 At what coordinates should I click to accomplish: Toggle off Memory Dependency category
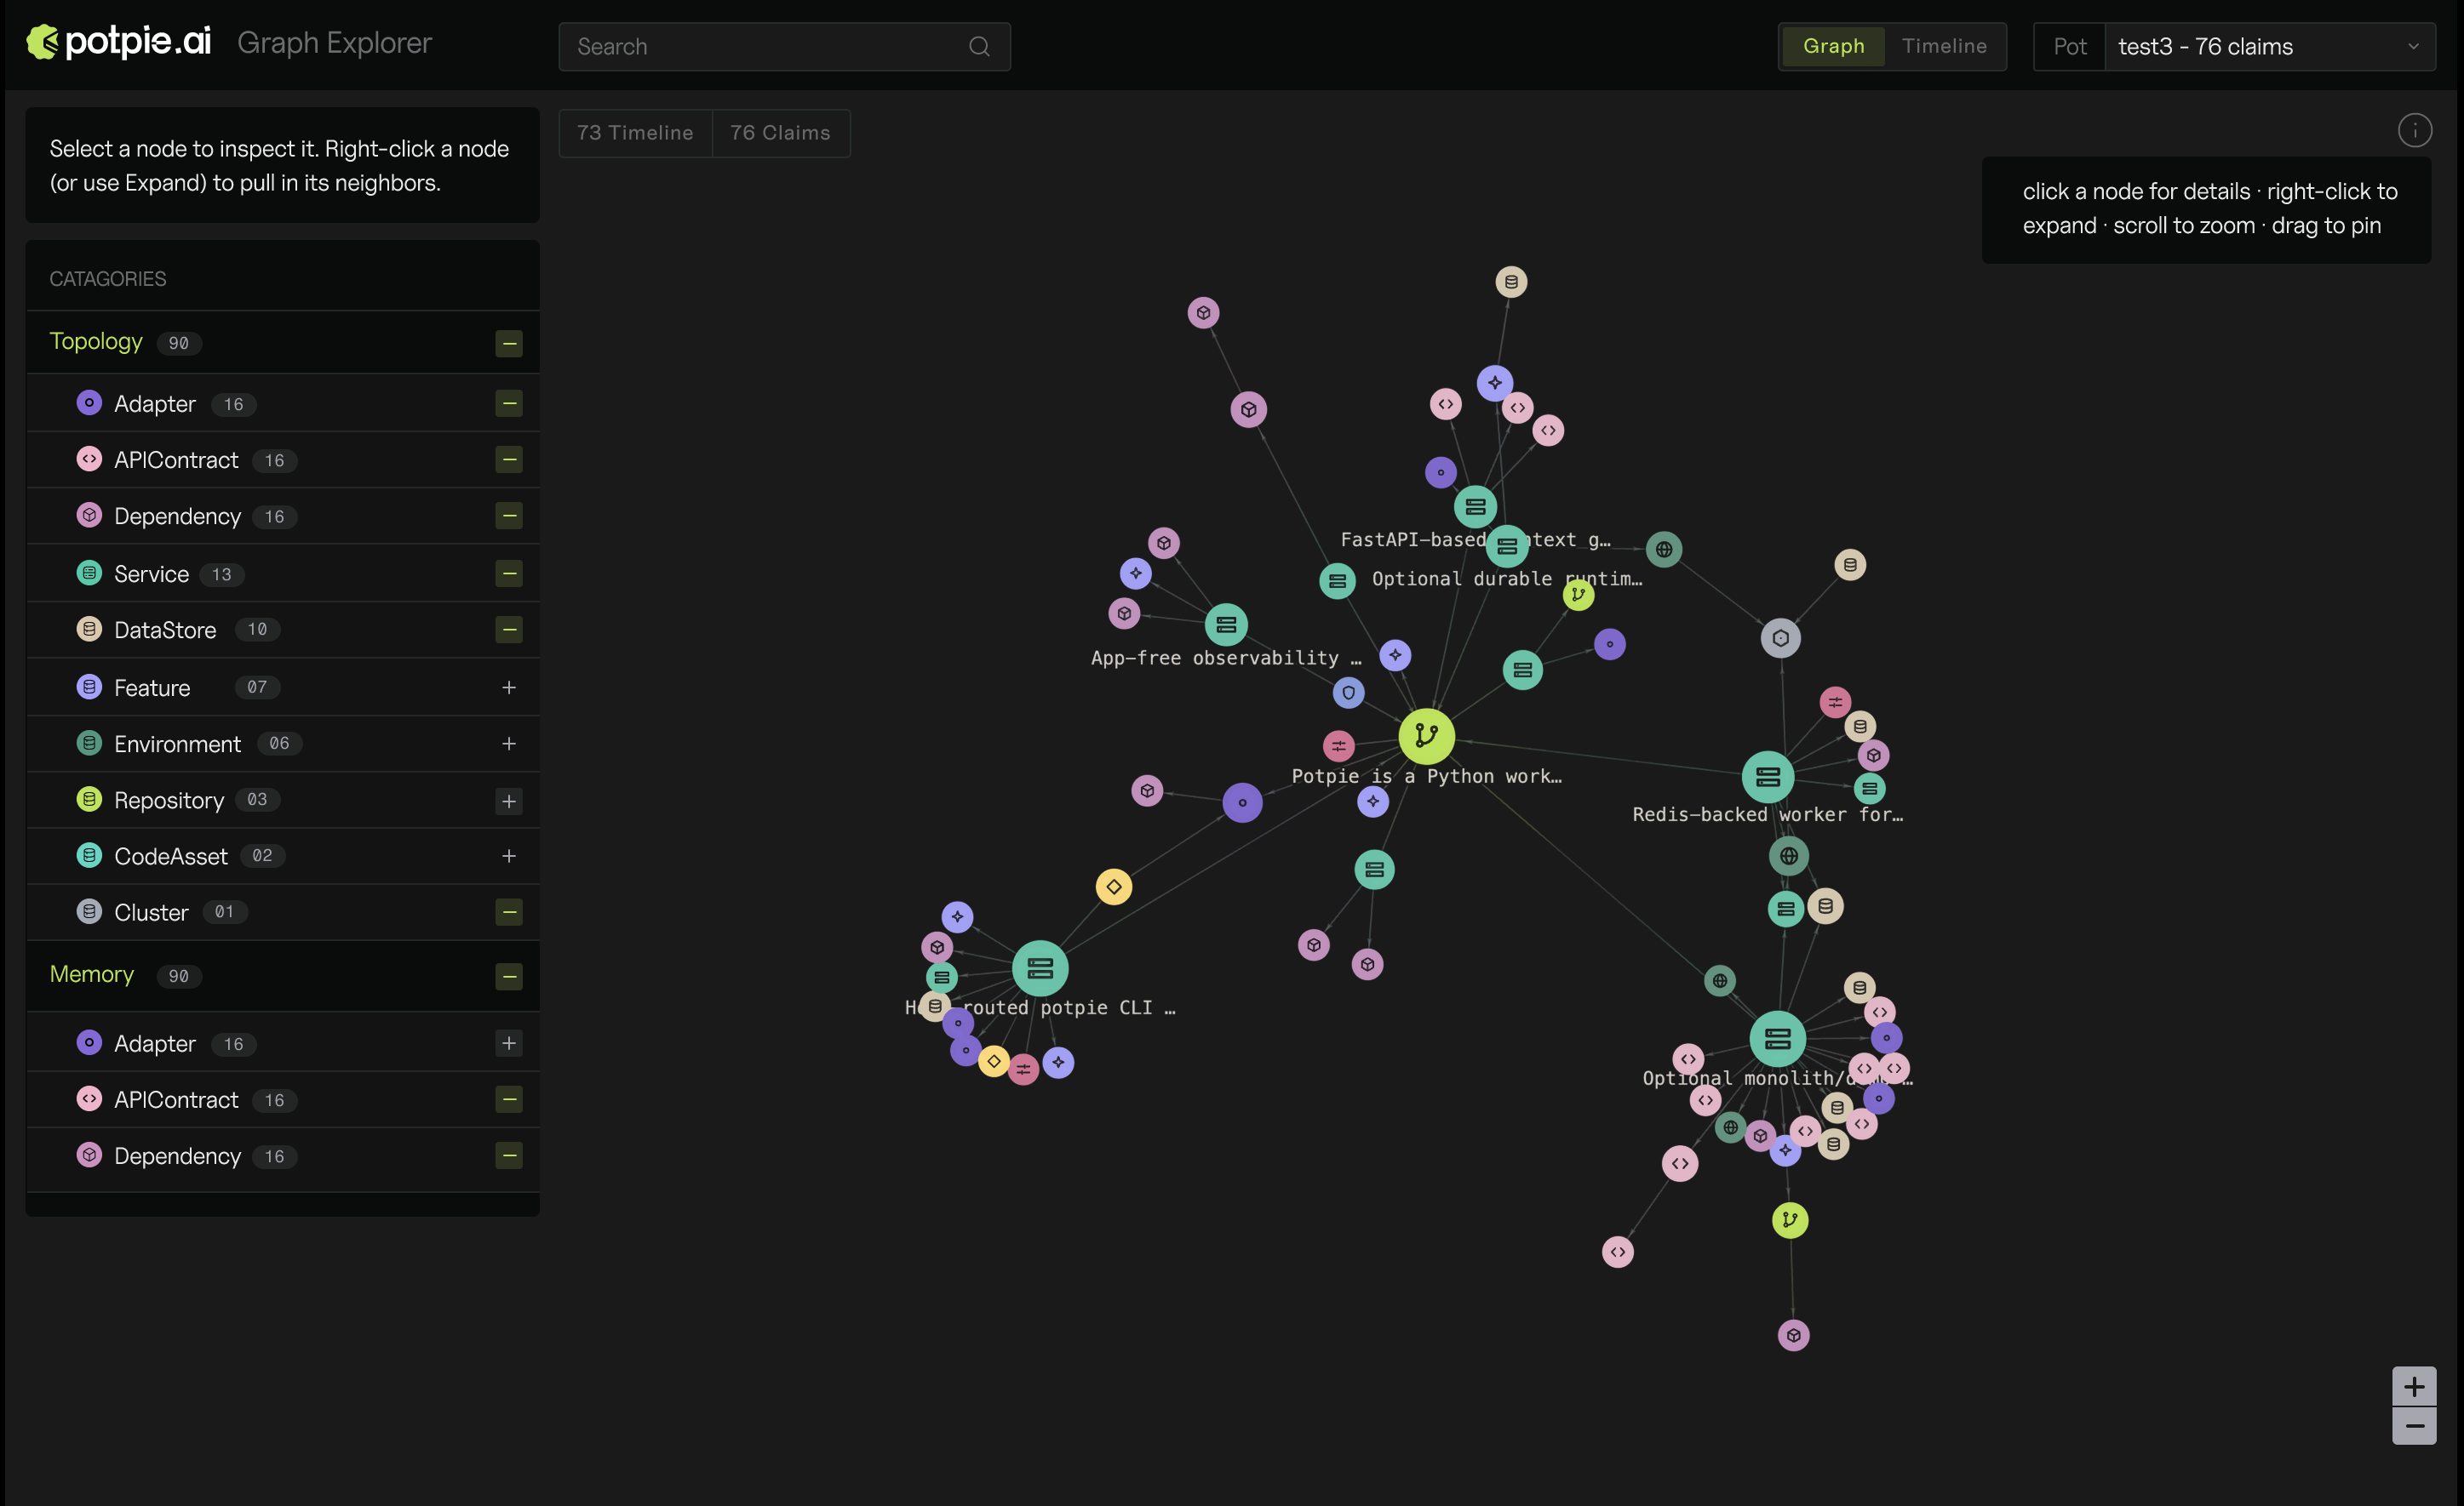[509, 1156]
